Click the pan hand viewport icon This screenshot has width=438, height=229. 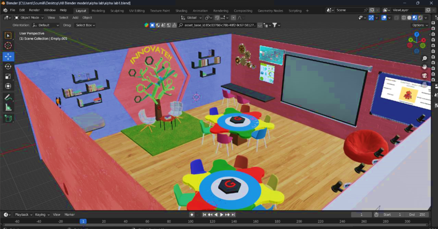[424, 67]
